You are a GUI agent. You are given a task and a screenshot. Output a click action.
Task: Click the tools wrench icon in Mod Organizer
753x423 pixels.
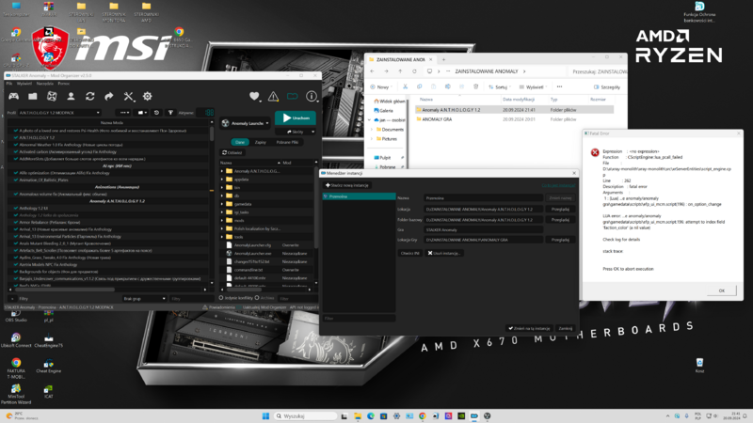click(x=129, y=96)
